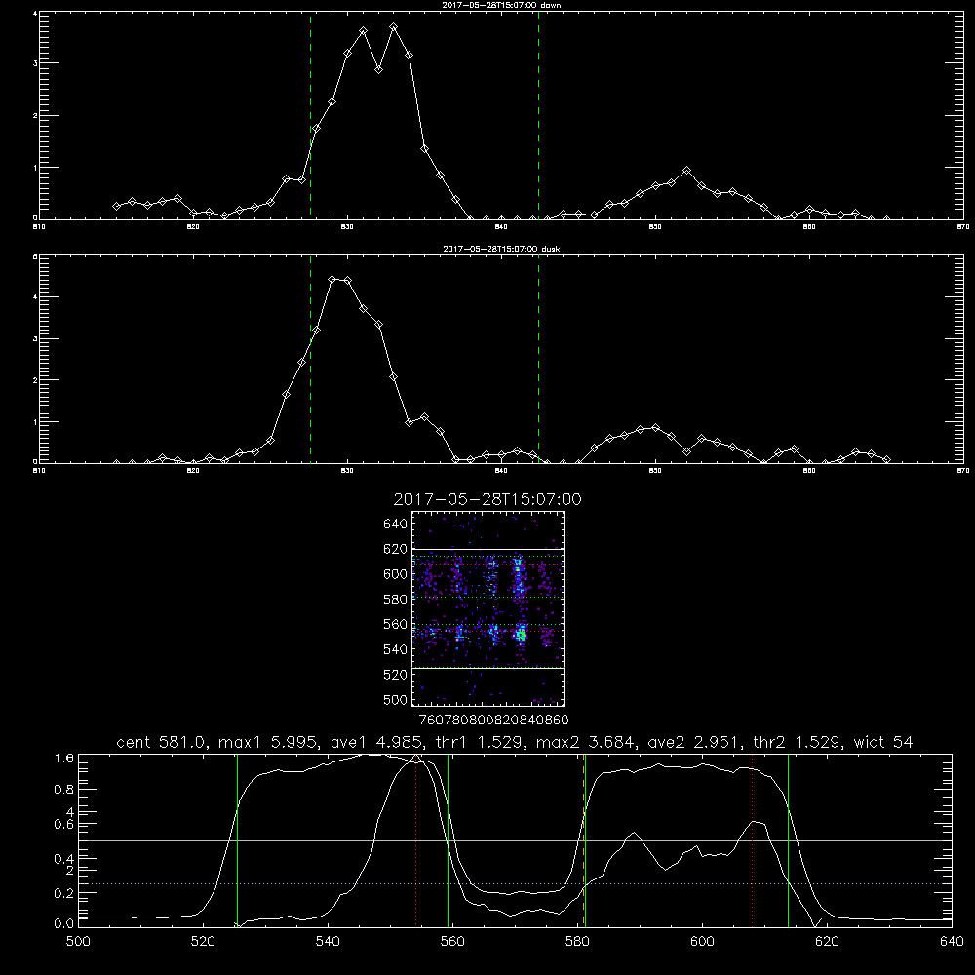Click the white horizontal line at 620 in heatmap
The height and width of the screenshot is (975, 975).
[x=487, y=549]
